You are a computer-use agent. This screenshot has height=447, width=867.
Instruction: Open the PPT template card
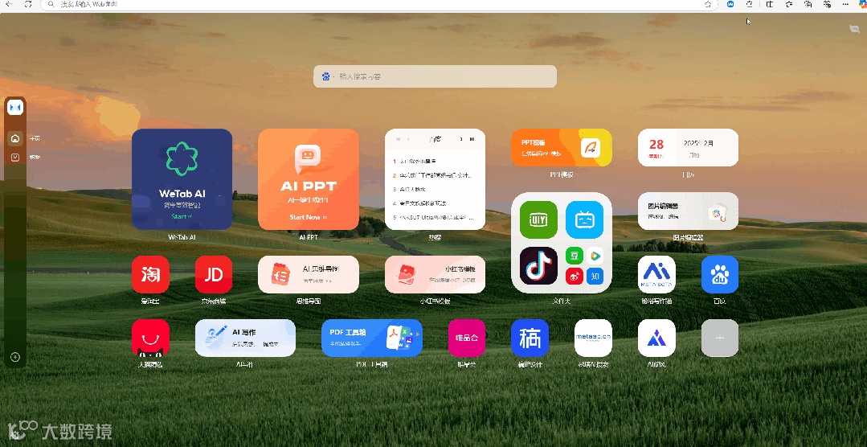[x=561, y=148]
